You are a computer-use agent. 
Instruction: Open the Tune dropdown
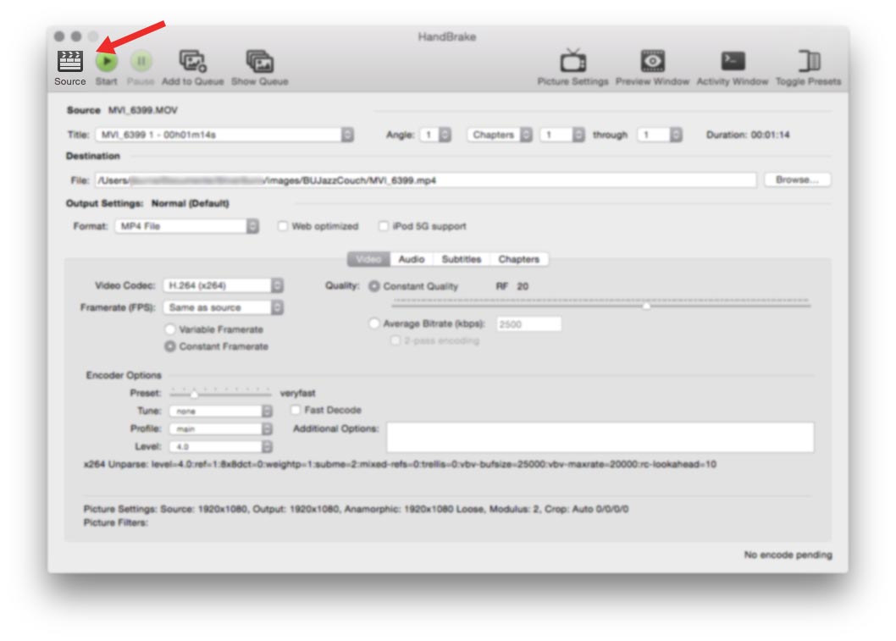pyautogui.click(x=220, y=412)
